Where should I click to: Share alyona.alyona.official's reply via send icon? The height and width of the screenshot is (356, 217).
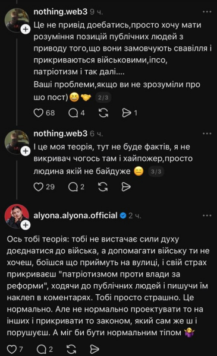(x=95, y=349)
